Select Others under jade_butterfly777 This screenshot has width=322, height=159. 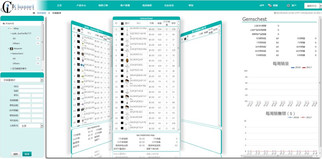click(x=16, y=43)
